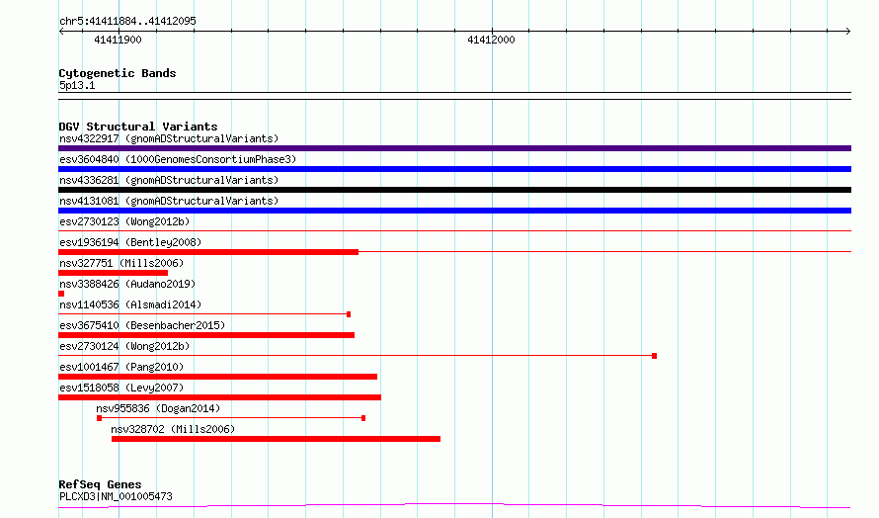This screenshot has width=879, height=518.
Task: Click the nsv955836 left end marker
Action: 99,418
